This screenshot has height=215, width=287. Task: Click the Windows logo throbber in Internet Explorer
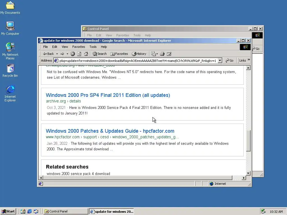click(245, 47)
